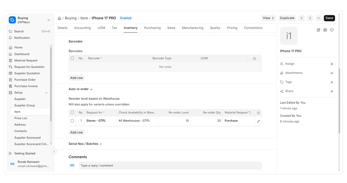Open the Accounting tab
This screenshot has height=183, width=347.
point(83,28)
